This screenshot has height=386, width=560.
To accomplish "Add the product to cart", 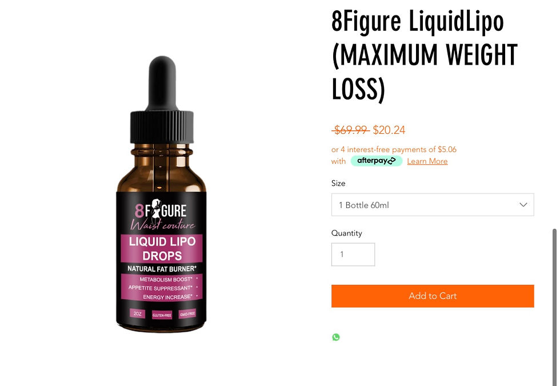I will pyautogui.click(x=433, y=296).
